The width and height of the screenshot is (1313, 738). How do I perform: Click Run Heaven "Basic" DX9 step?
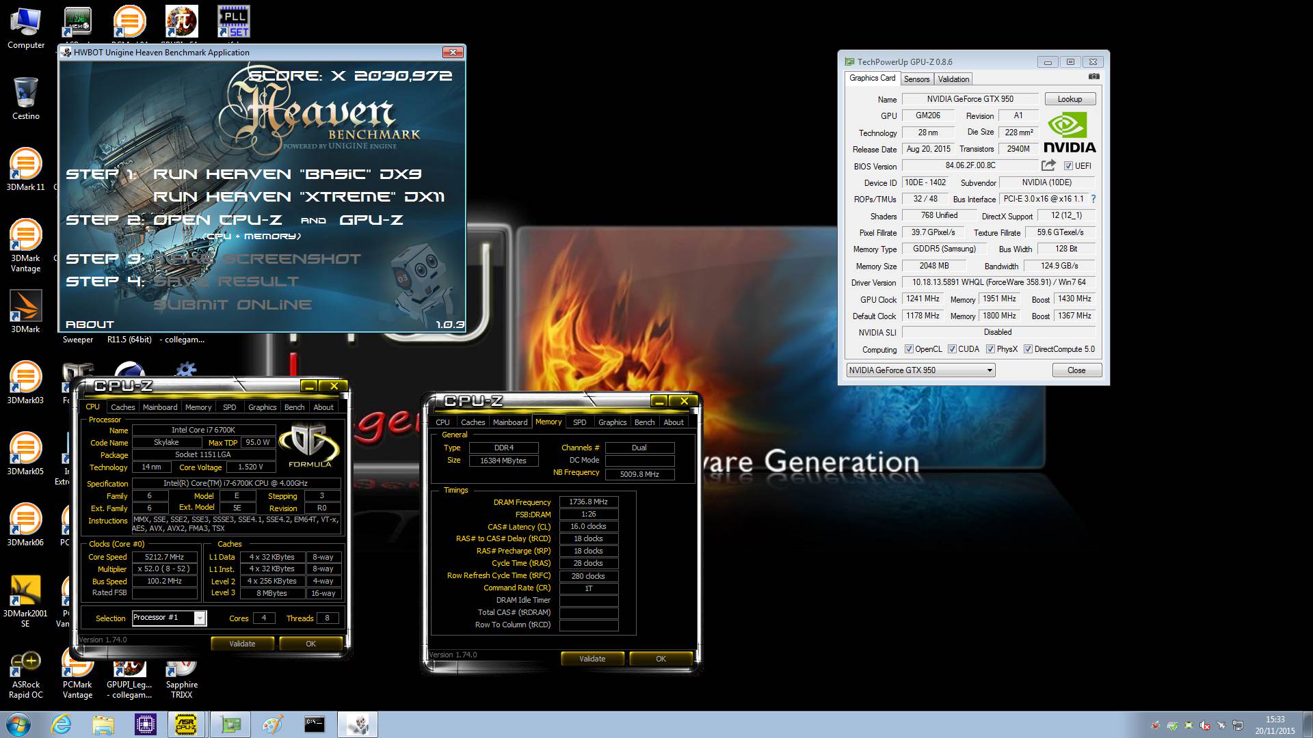287,174
